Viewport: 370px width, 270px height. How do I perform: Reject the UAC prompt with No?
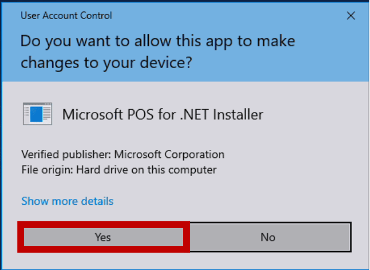coord(268,237)
